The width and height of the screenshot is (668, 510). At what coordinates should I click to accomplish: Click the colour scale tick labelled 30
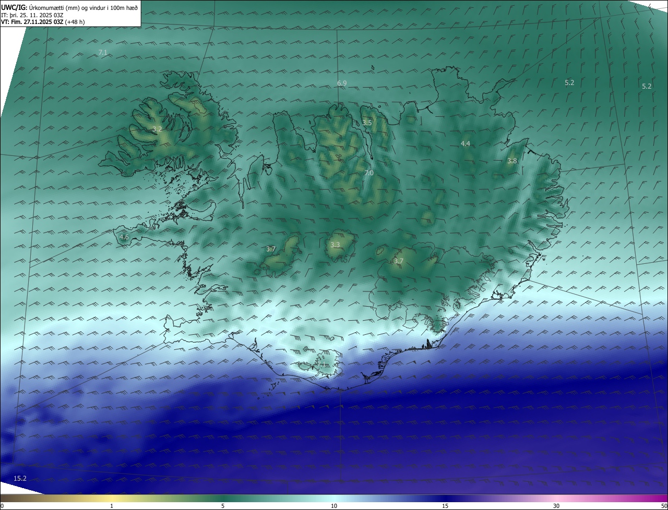click(x=556, y=506)
